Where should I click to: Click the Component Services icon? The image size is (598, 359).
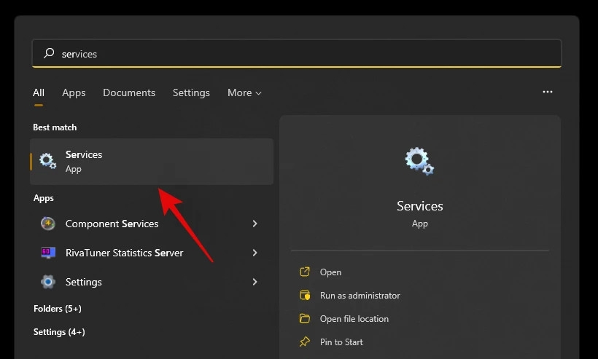(x=48, y=224)
